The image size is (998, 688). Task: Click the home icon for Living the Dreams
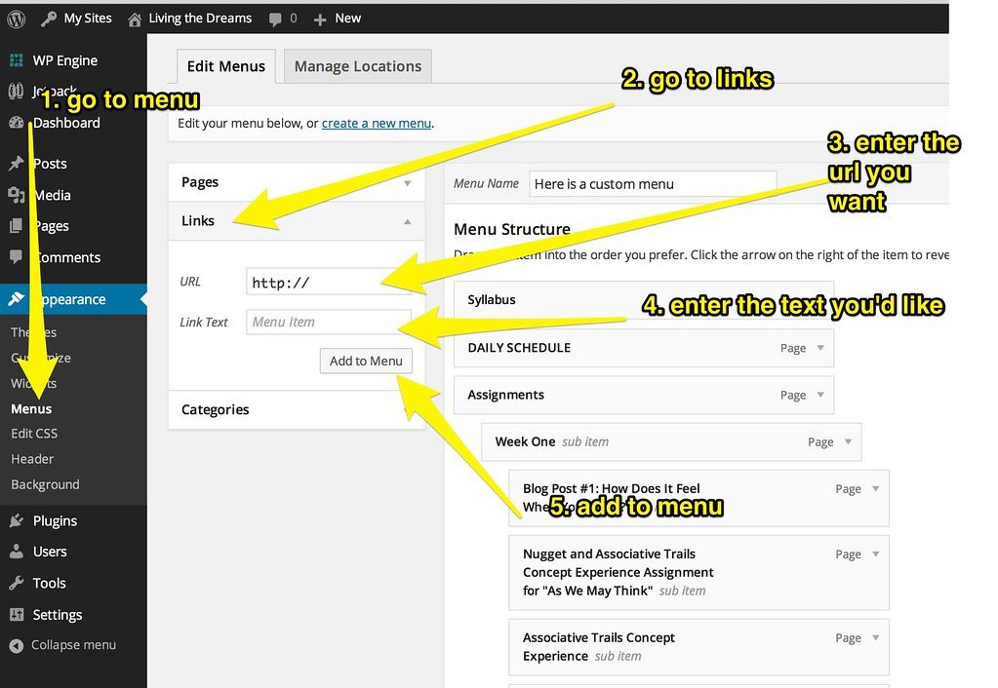pyautogui.click(x=135, y=19)
